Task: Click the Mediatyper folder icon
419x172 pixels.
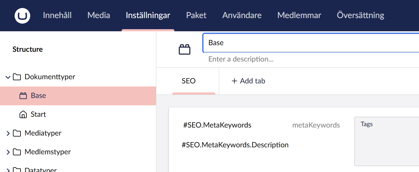Action: 17,133
